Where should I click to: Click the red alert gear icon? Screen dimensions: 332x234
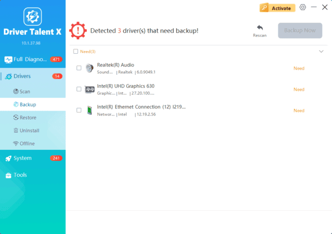(78, 30)
